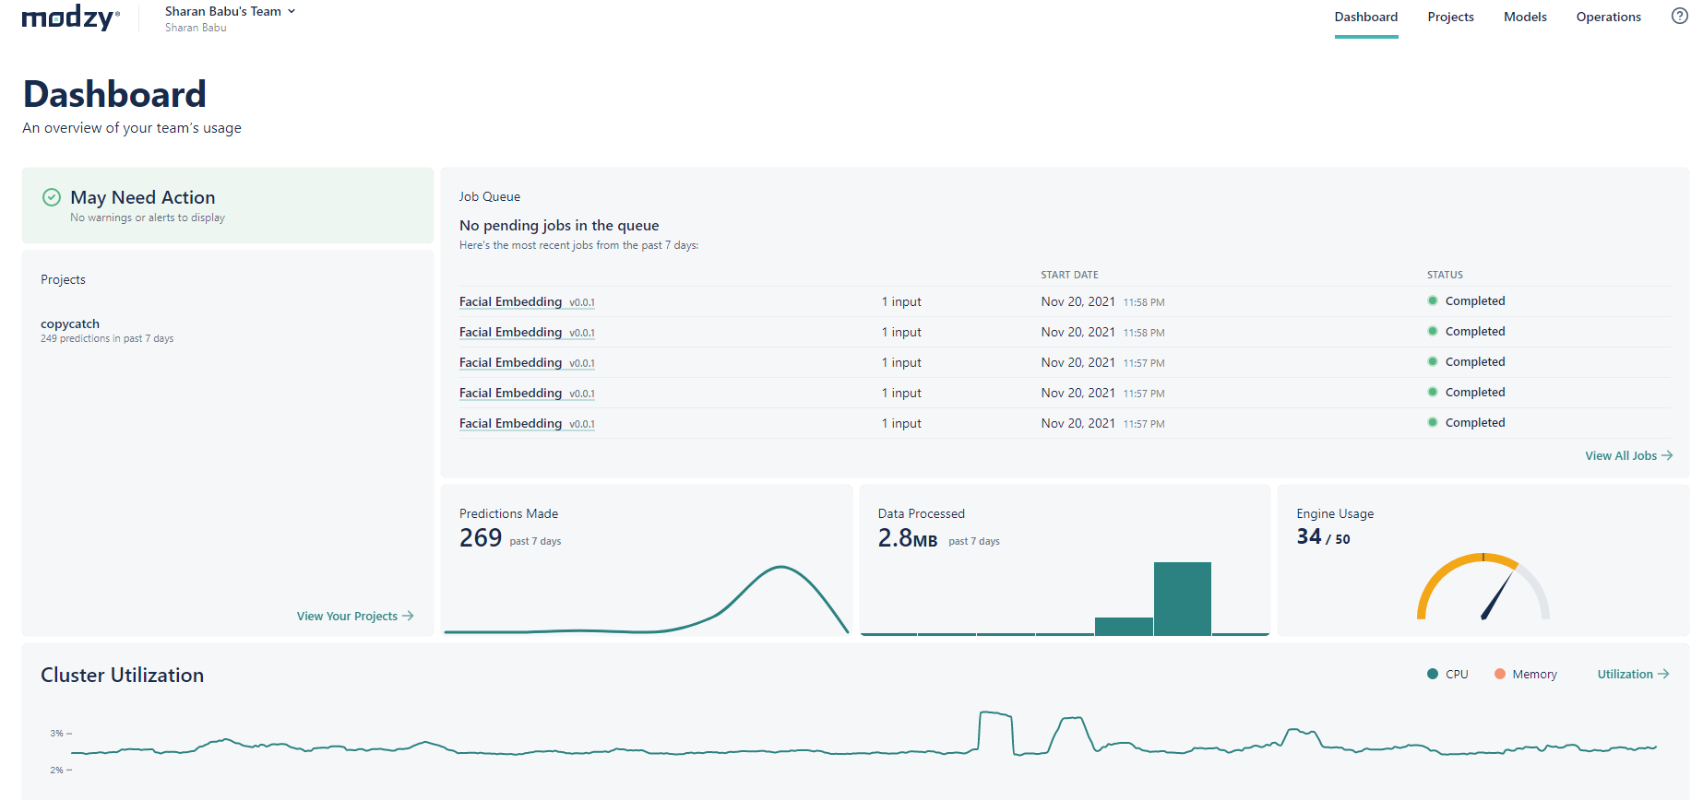This screenshot has width=1691, height=800.
Task: Open the help question mark icon
Action: point(1679,16)
